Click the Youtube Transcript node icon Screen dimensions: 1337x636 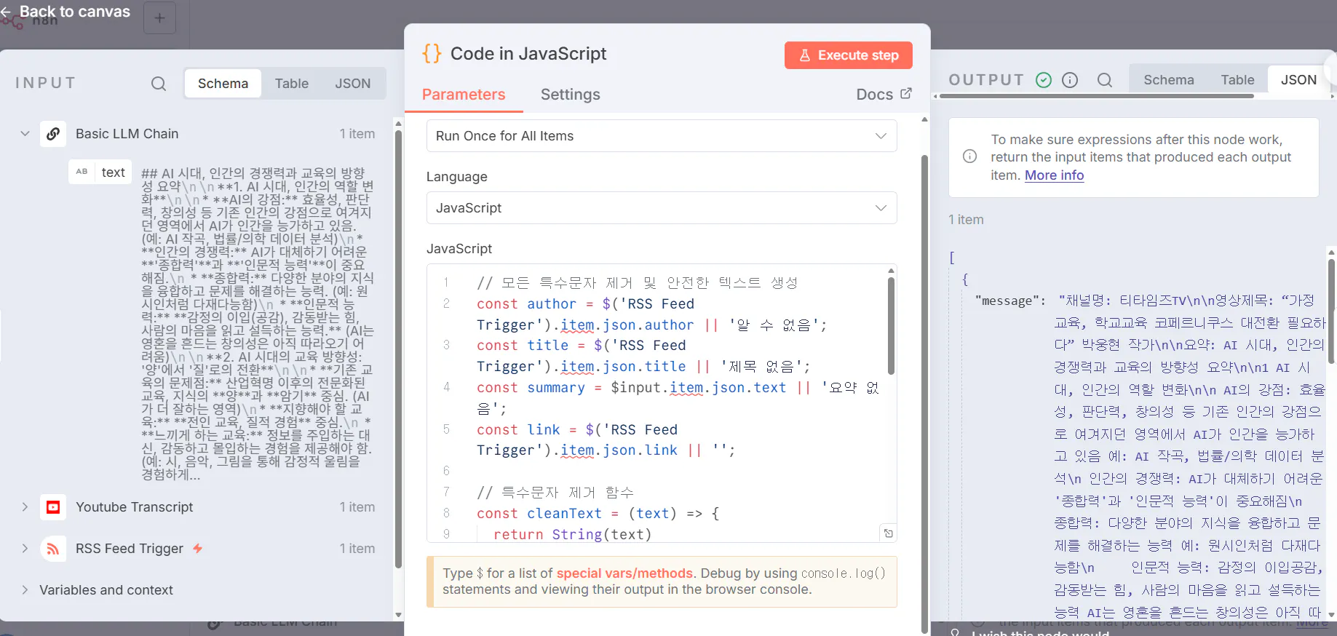click(x=53, y=507)
